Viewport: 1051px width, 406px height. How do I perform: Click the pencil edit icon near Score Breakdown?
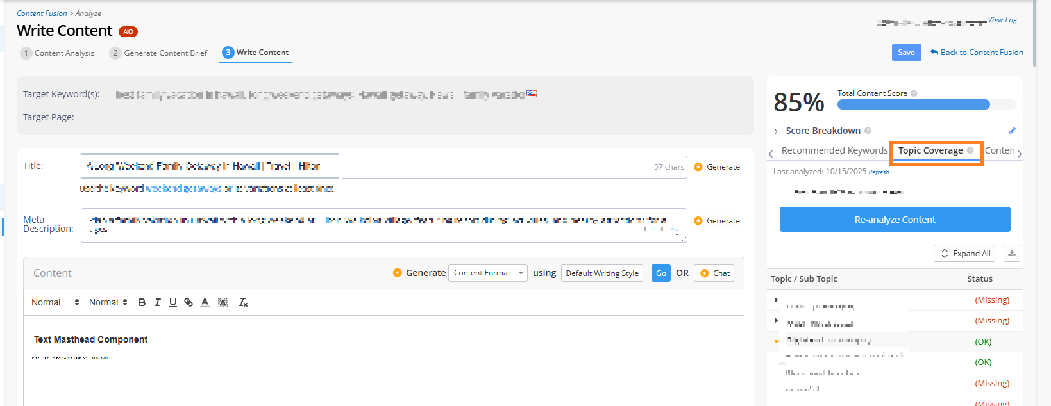[x=1013, y=131]
